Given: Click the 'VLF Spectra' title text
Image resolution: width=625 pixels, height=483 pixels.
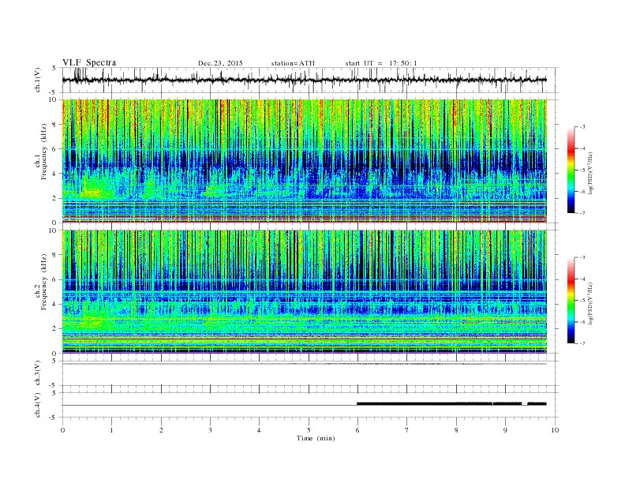Looking at the screenshot, I should click(89, 62).
